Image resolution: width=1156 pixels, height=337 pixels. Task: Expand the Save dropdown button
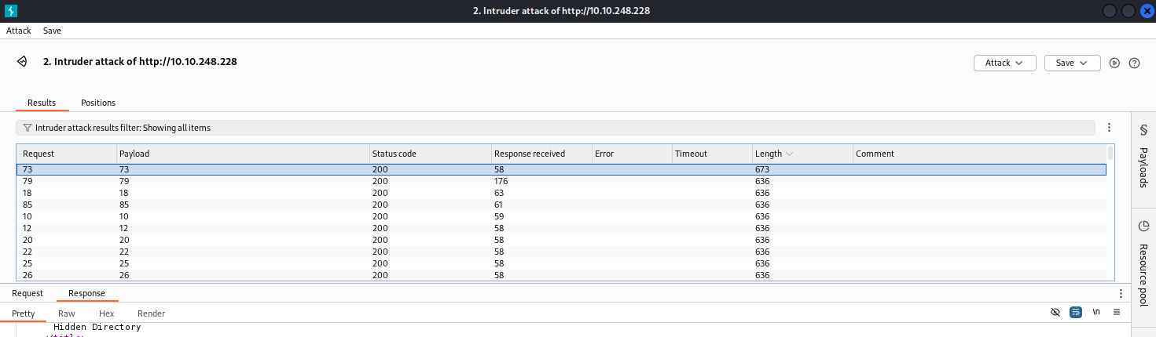tap(1072, 63)
